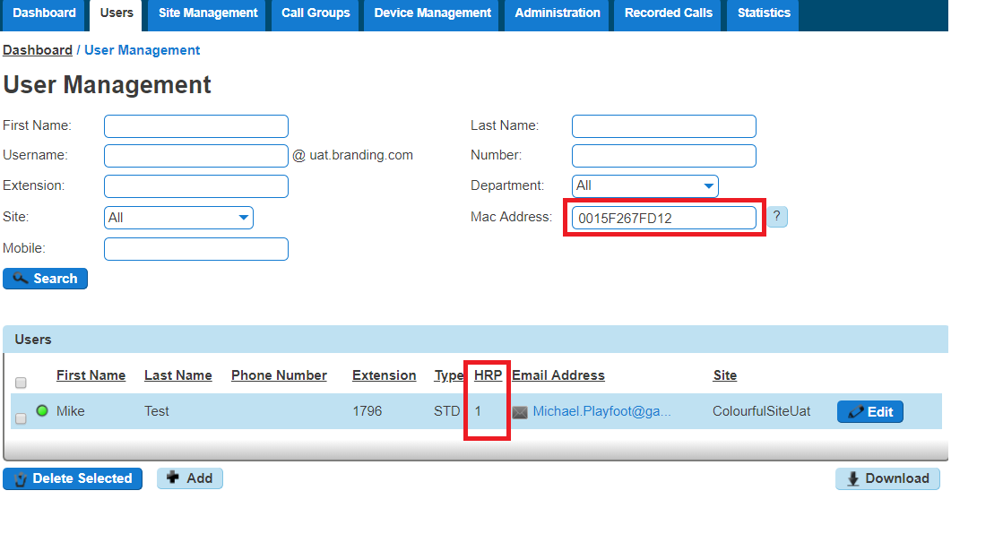Click first name Mike in users table
Screen dimensions: 1003x551
coord(71,411)
